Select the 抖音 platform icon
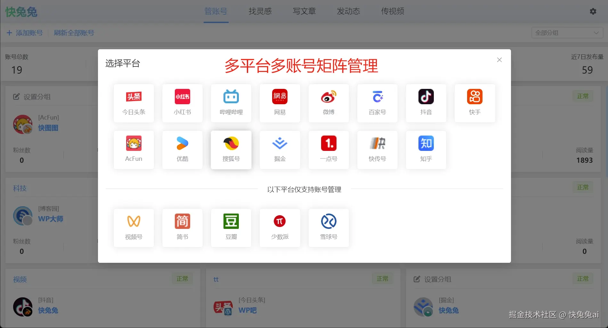Viewport: 608px width, 328px height. (426, 103)
